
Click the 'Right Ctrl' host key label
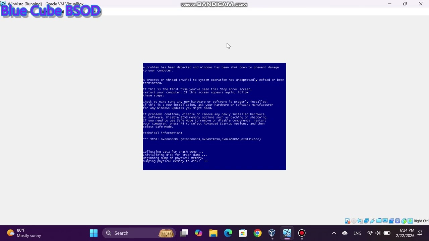click(x=421, y=221)
